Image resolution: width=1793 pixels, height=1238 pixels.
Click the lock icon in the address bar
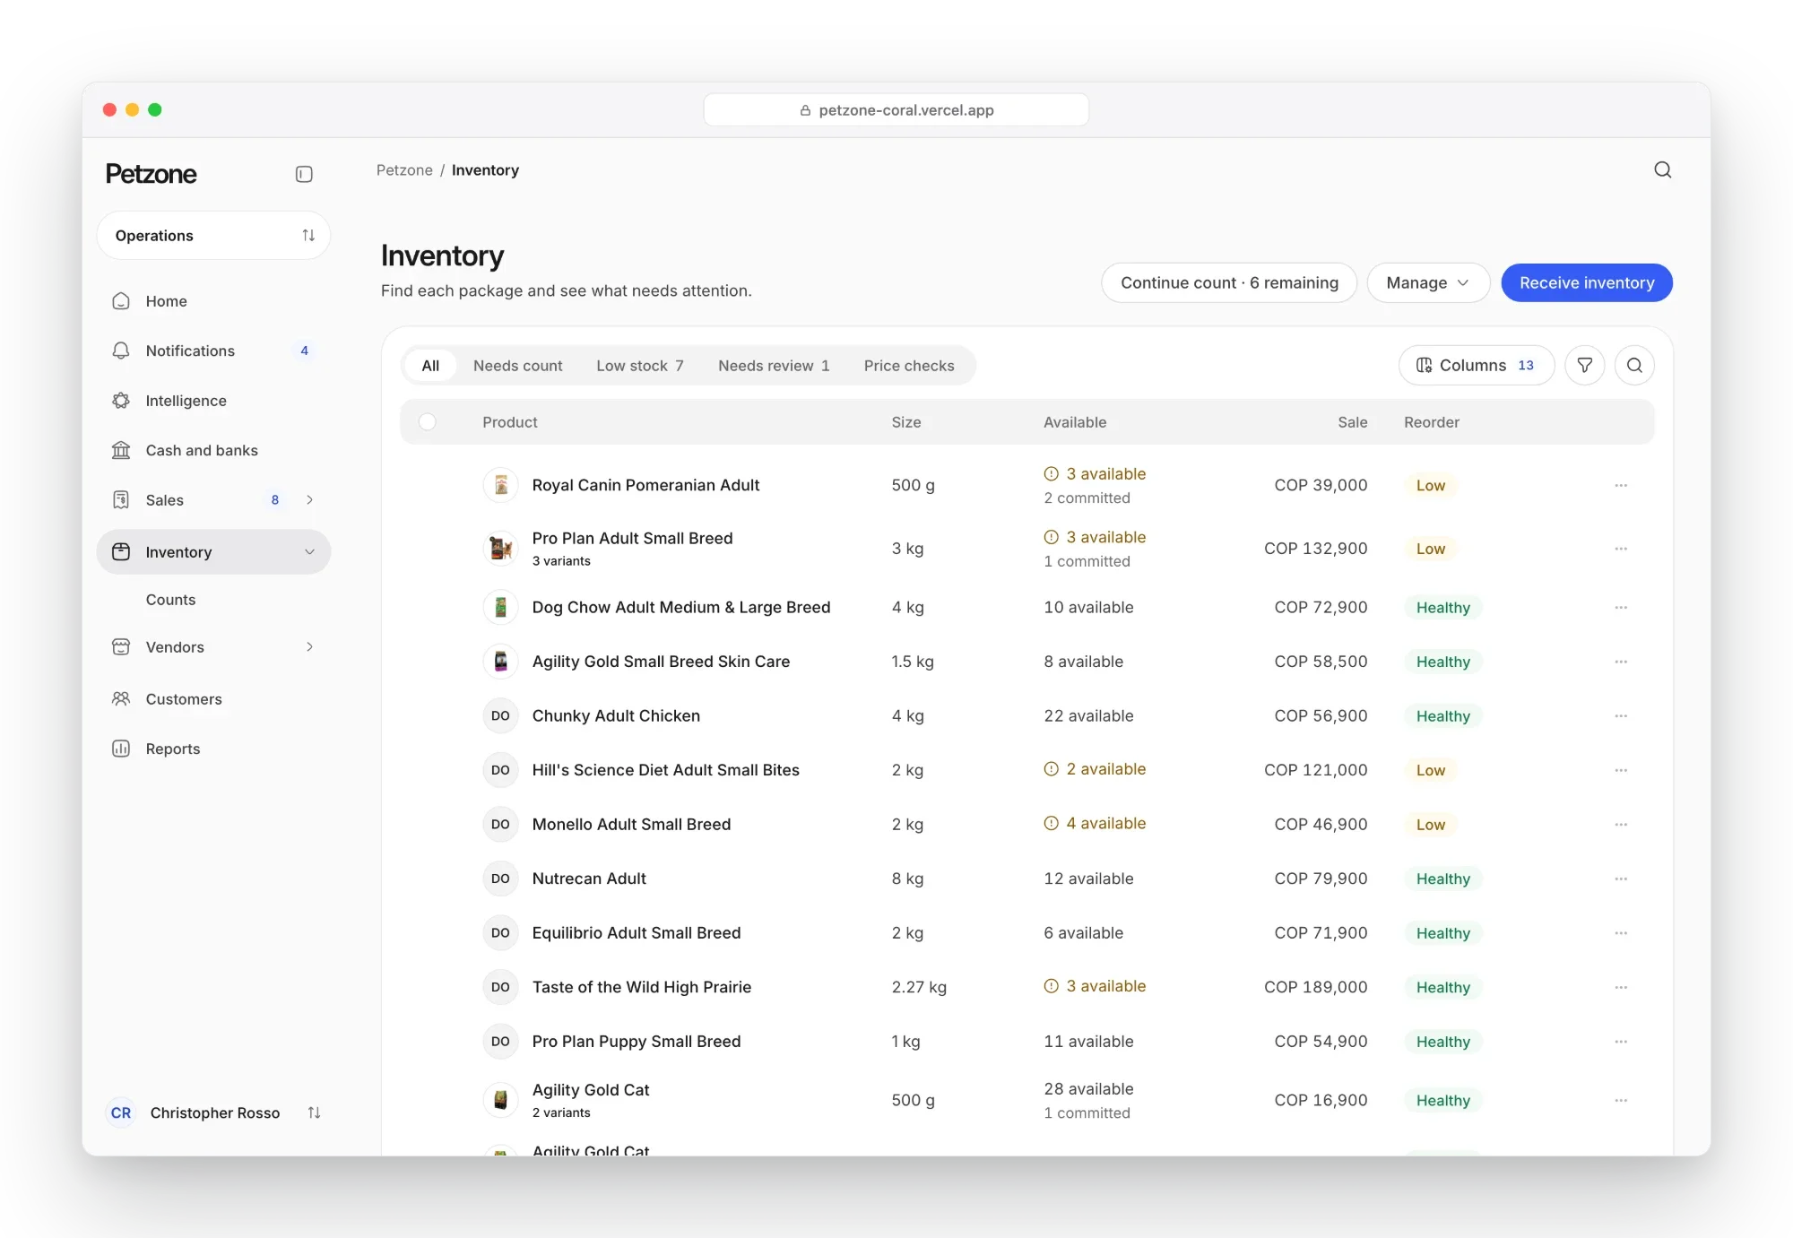805,110
